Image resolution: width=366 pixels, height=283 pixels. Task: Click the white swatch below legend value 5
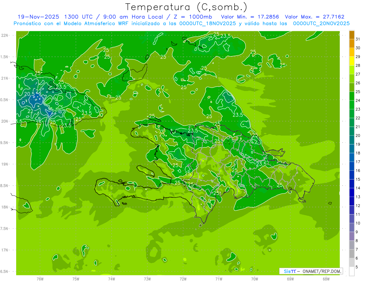point(352,271)
